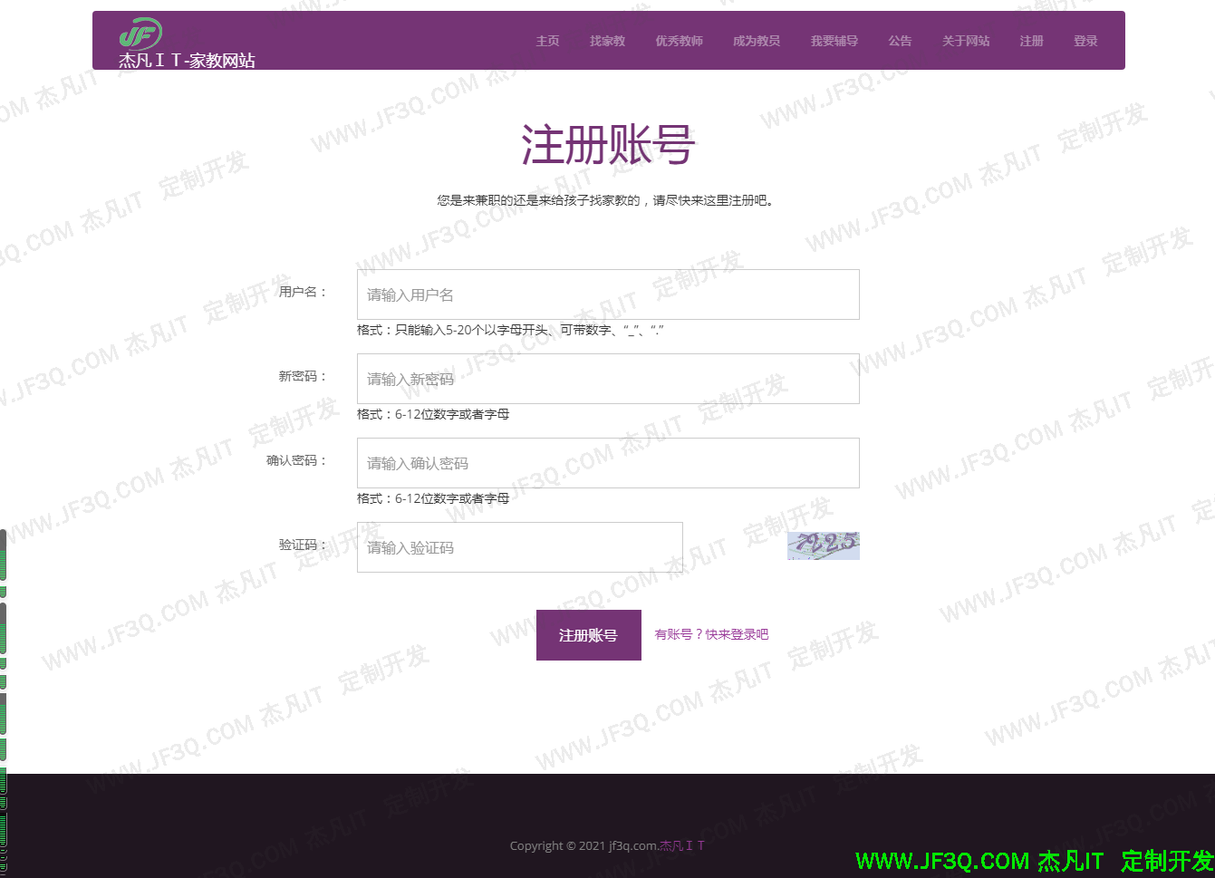Image resolution: width=1215 pixels, height=878 pixels.
Task: Focus the 请输入用户名 username field
Action: click(x=607, y=294)
